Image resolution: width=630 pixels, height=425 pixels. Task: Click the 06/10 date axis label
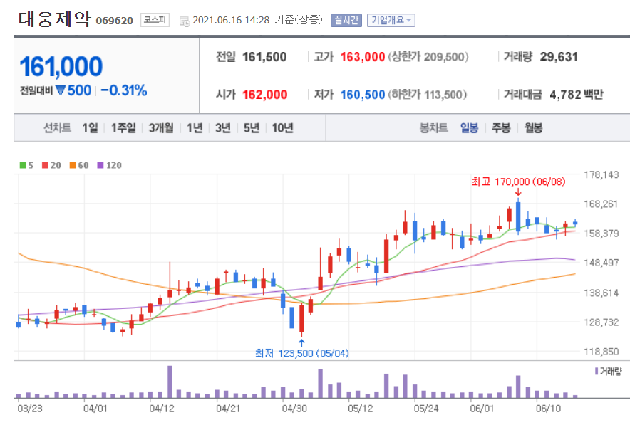coord(548,409)
